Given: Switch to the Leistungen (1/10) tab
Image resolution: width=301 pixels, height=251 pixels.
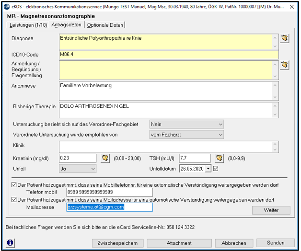Looking at the screenshot, I should point(28,25).
